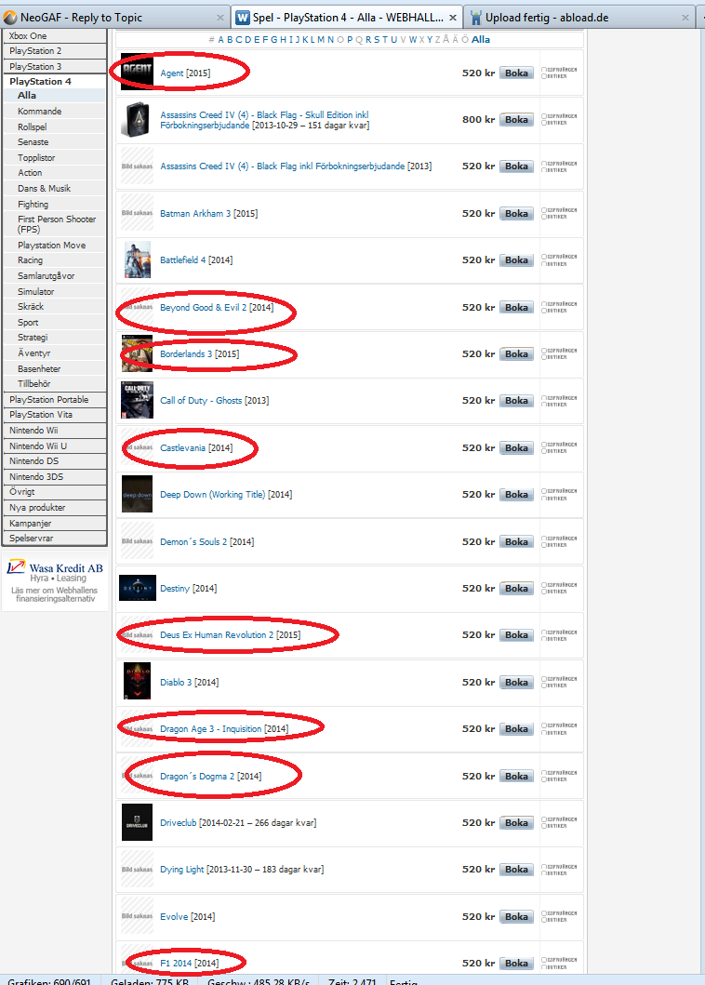The image size is (705, 985).
Task: Open the Call of Duty Ghosts cover thumbnail
Action: pyautogui.click(x=137, y=400)
